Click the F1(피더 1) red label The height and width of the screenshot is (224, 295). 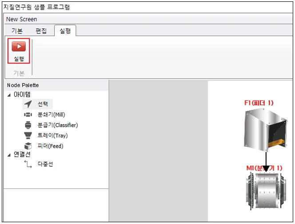[x=259, y=103]
